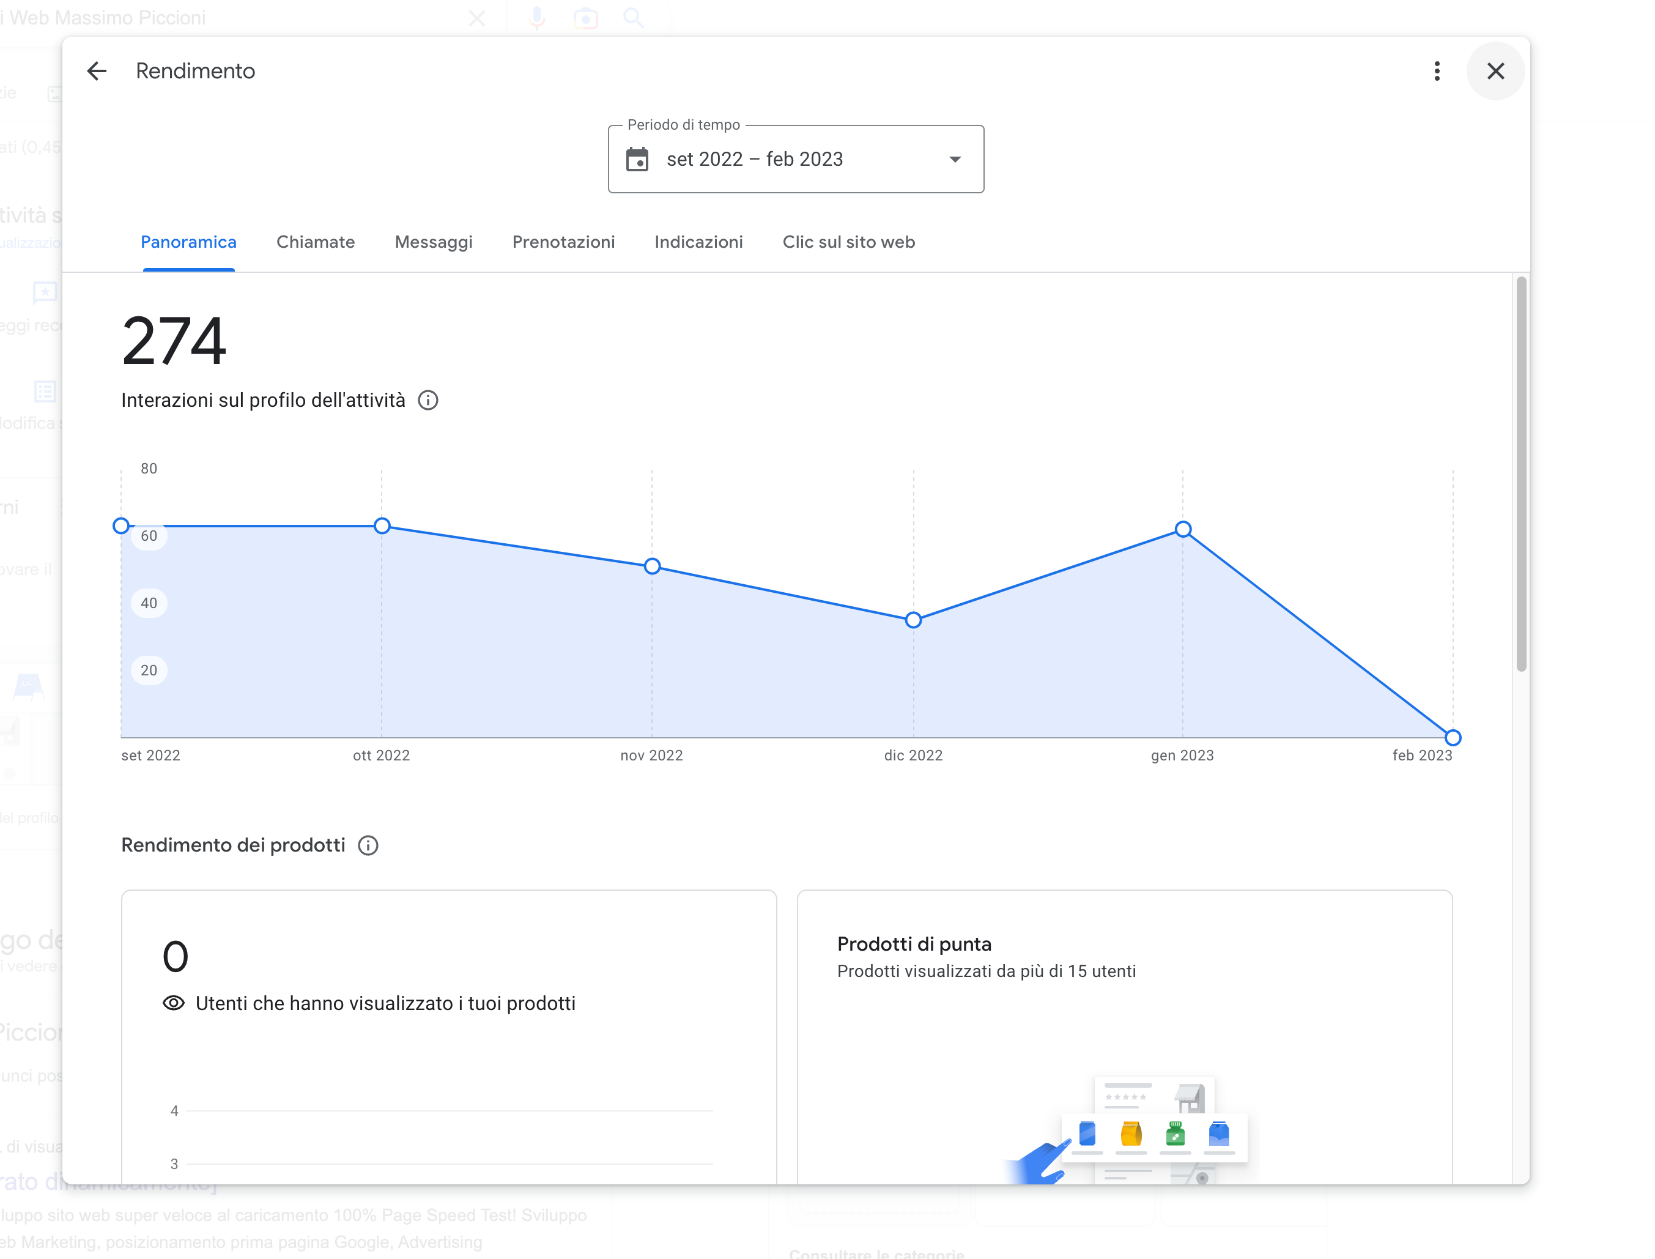
Task: Click the 'Prodotti di punta' card heading
Action: (x=914, y=945)
